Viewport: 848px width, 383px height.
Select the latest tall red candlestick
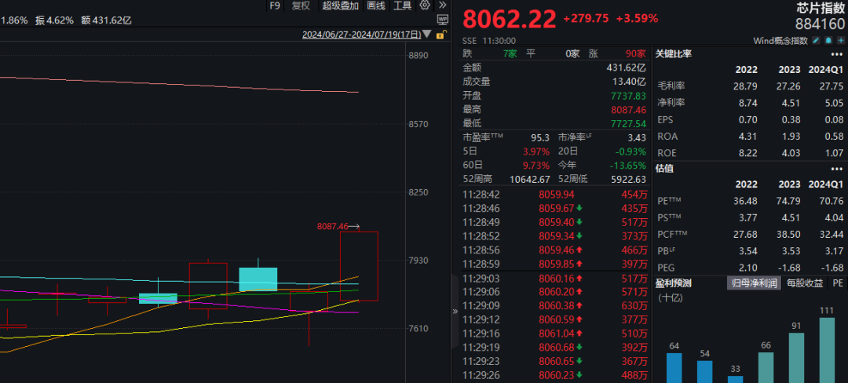tap(359, 266)
